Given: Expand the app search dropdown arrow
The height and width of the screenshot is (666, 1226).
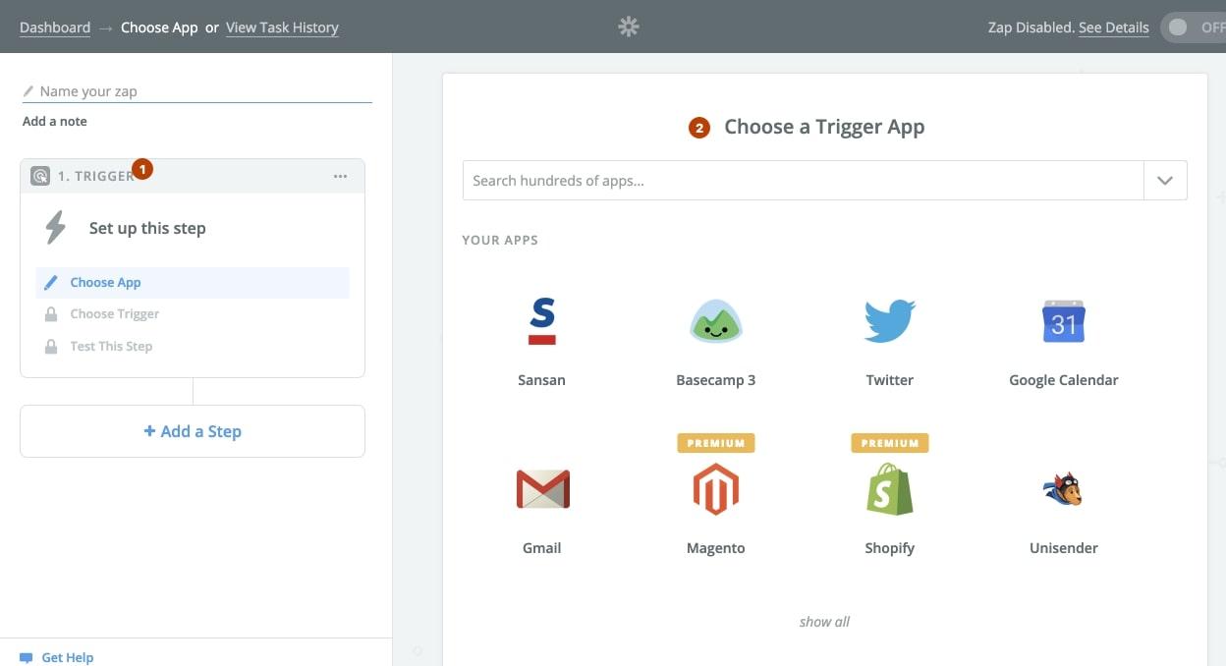Looking at the screenshot, I should click(1165, 181).
